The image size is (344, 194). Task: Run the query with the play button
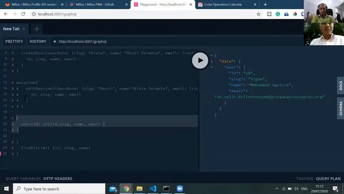(200, 60)
